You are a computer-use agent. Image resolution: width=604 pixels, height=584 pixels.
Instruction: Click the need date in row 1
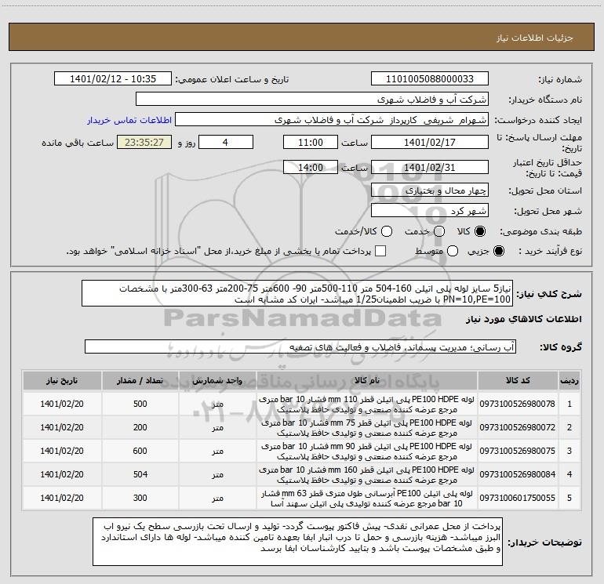pyautogui.click(x=62, y=404)
